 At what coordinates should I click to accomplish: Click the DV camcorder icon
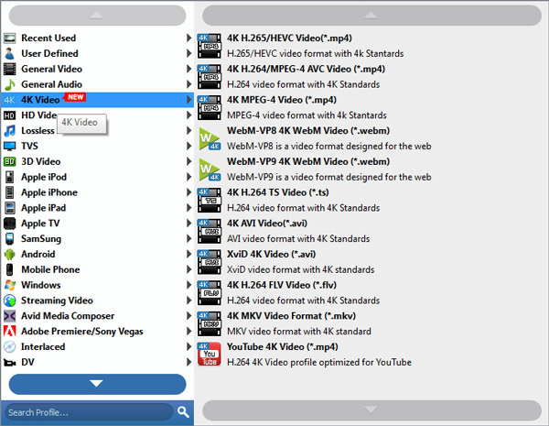9,362
